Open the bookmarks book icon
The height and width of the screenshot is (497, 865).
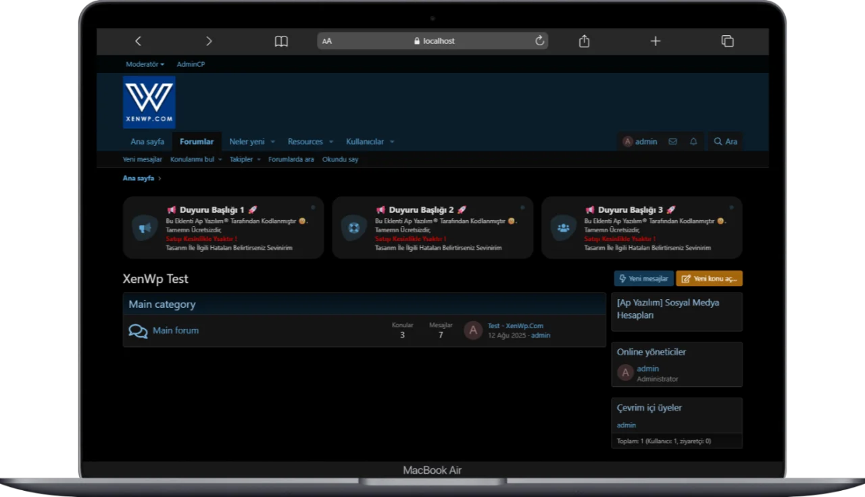[x=281, y=41]
